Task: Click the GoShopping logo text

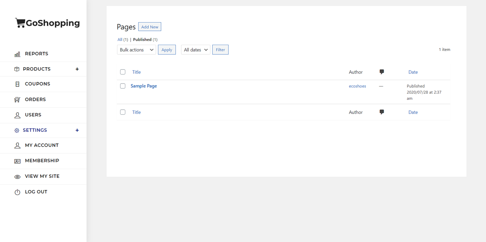Action: tap(53, 23)
